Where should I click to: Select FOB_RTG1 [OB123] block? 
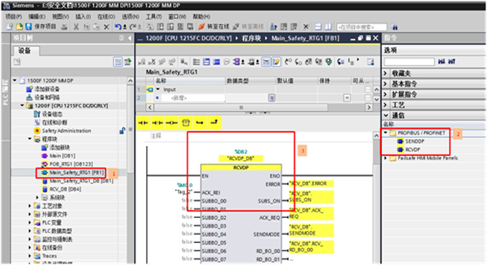click(x=71, y=164)
